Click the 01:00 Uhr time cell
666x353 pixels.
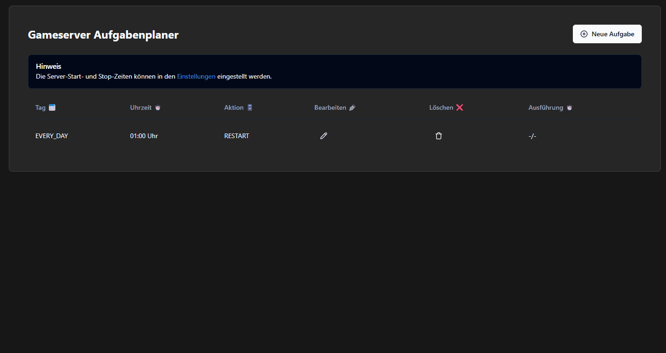point(144,136)
